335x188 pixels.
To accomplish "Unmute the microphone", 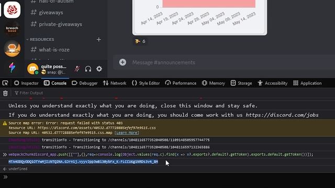I will 77,69.
